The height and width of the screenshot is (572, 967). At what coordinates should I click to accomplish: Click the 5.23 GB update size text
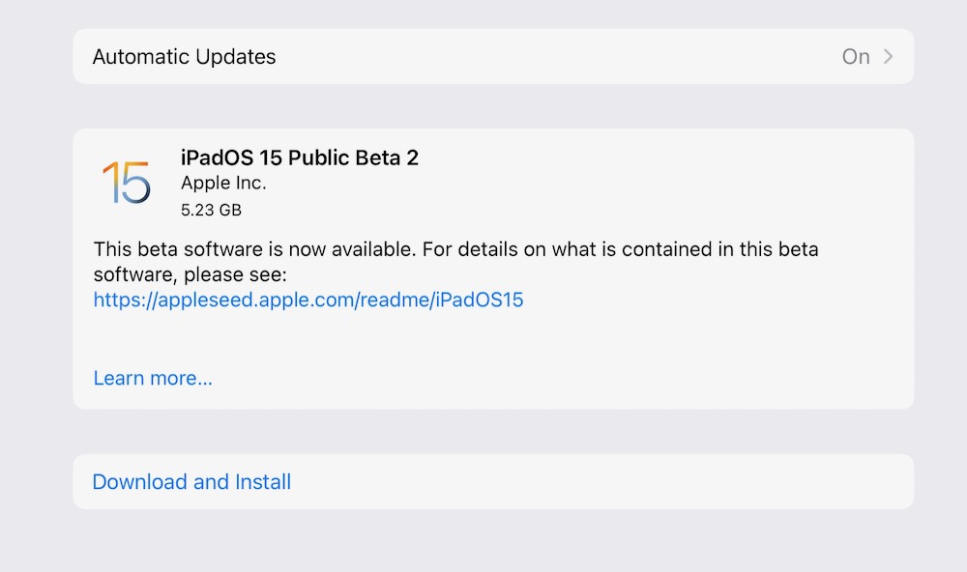pyautogui.click(x=211, y=209)
